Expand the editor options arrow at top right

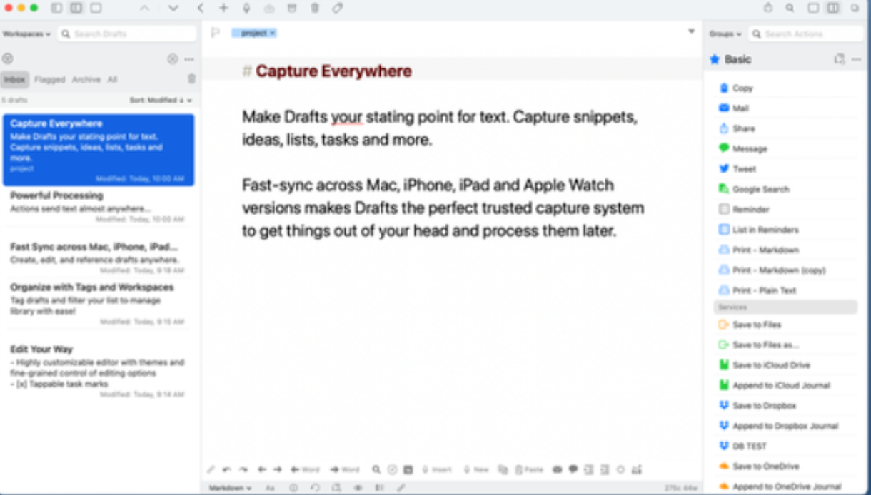(x=691, y=31)
